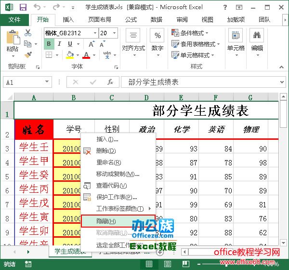Open the font name combo box dropdown
The image size is (289, 270).
(x=95, y=33)
